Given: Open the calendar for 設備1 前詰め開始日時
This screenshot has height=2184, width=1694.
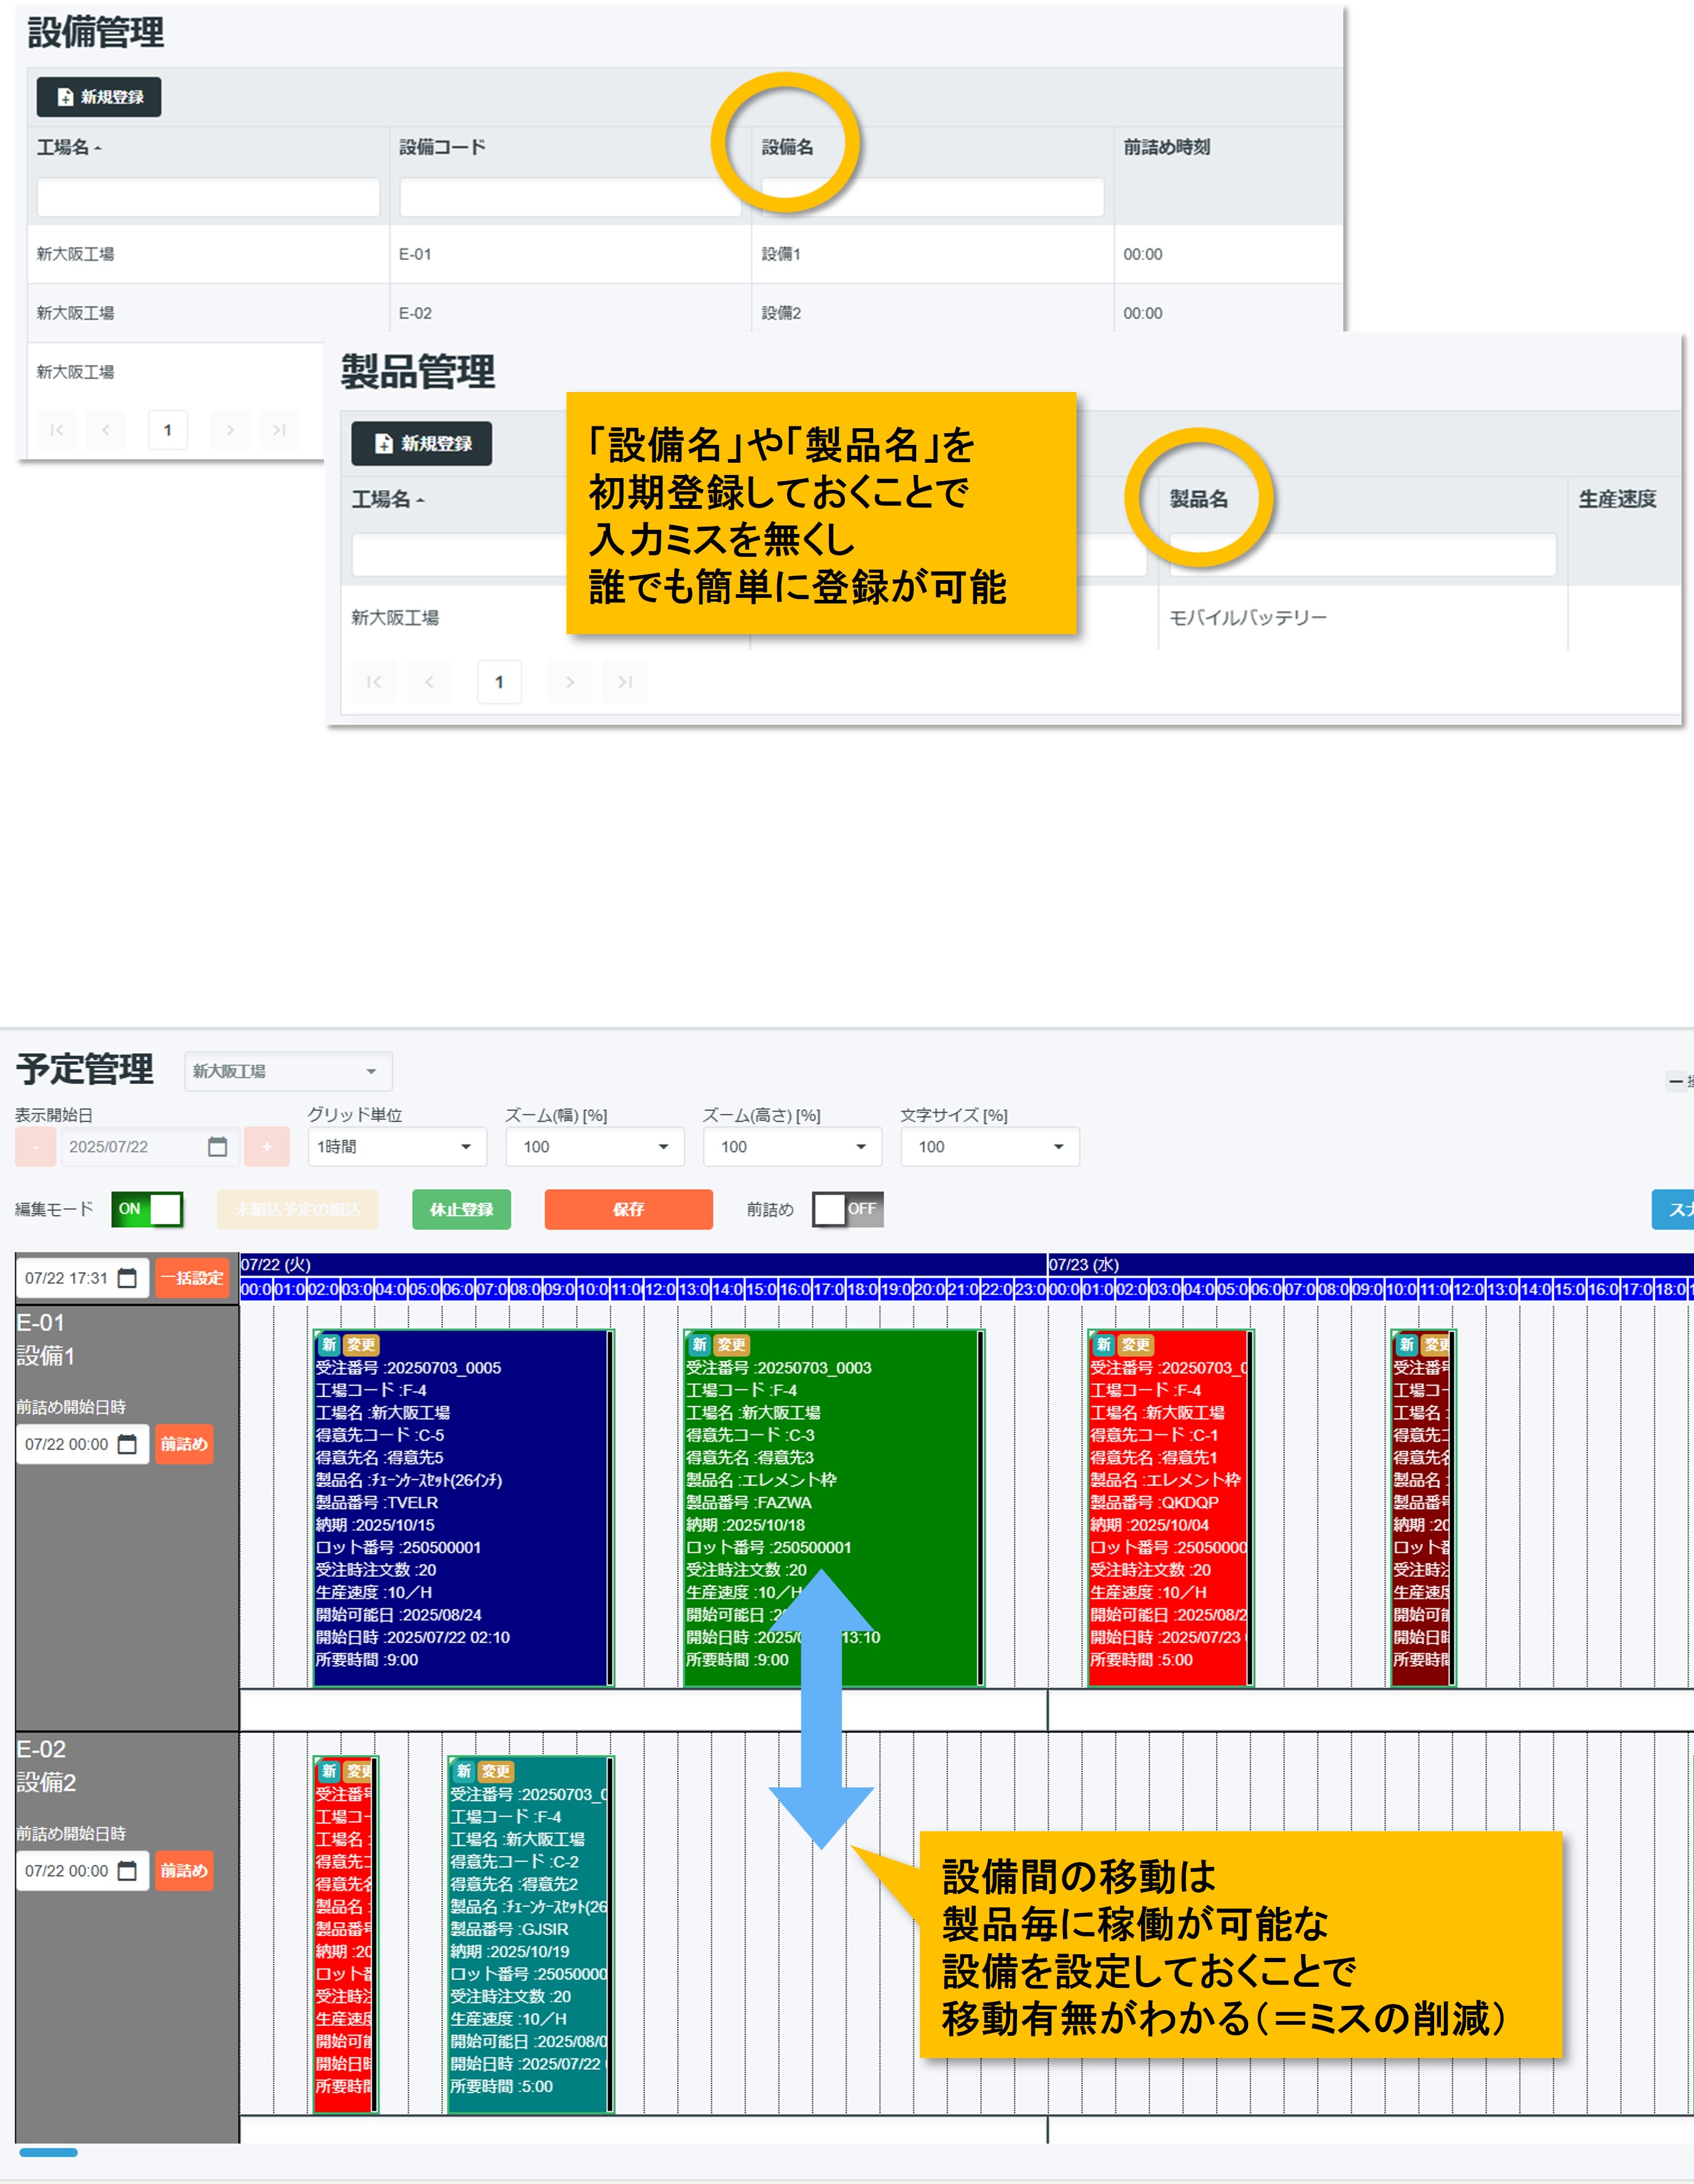Looking at the screenshot, I should [127, 1444].
